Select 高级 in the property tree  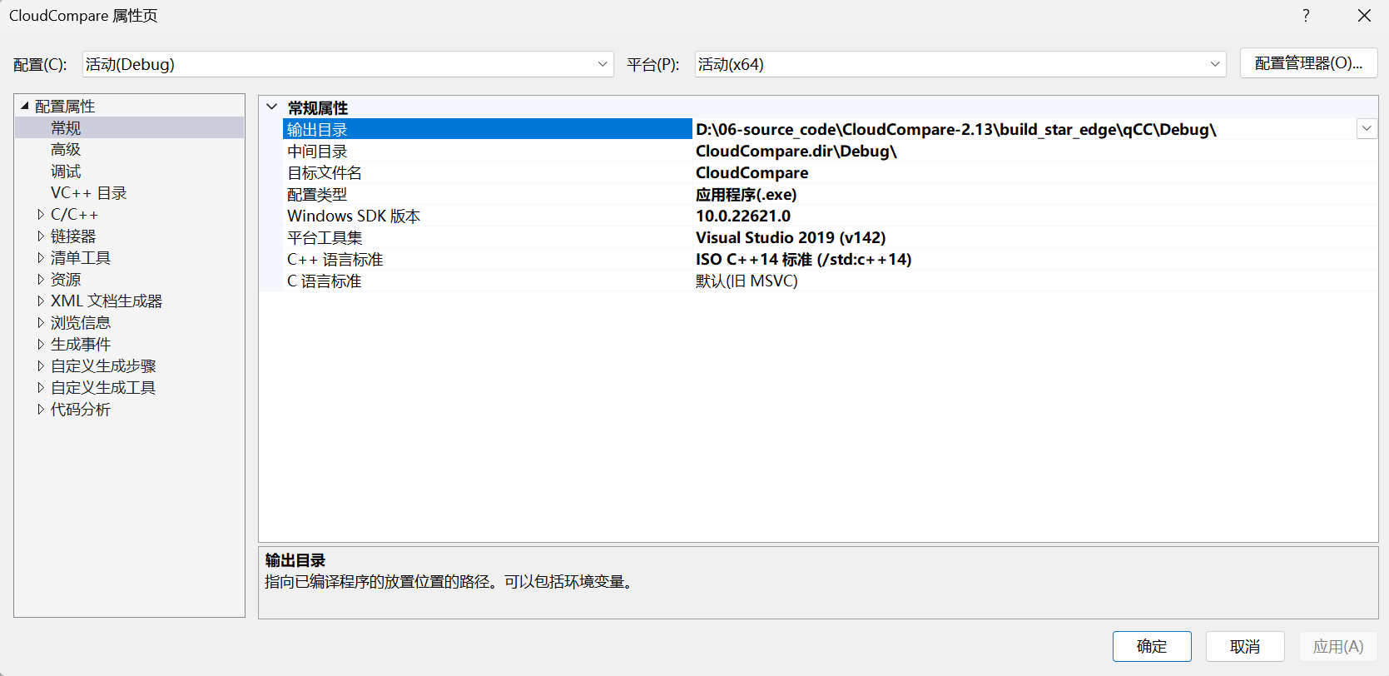tap(66, 149)
